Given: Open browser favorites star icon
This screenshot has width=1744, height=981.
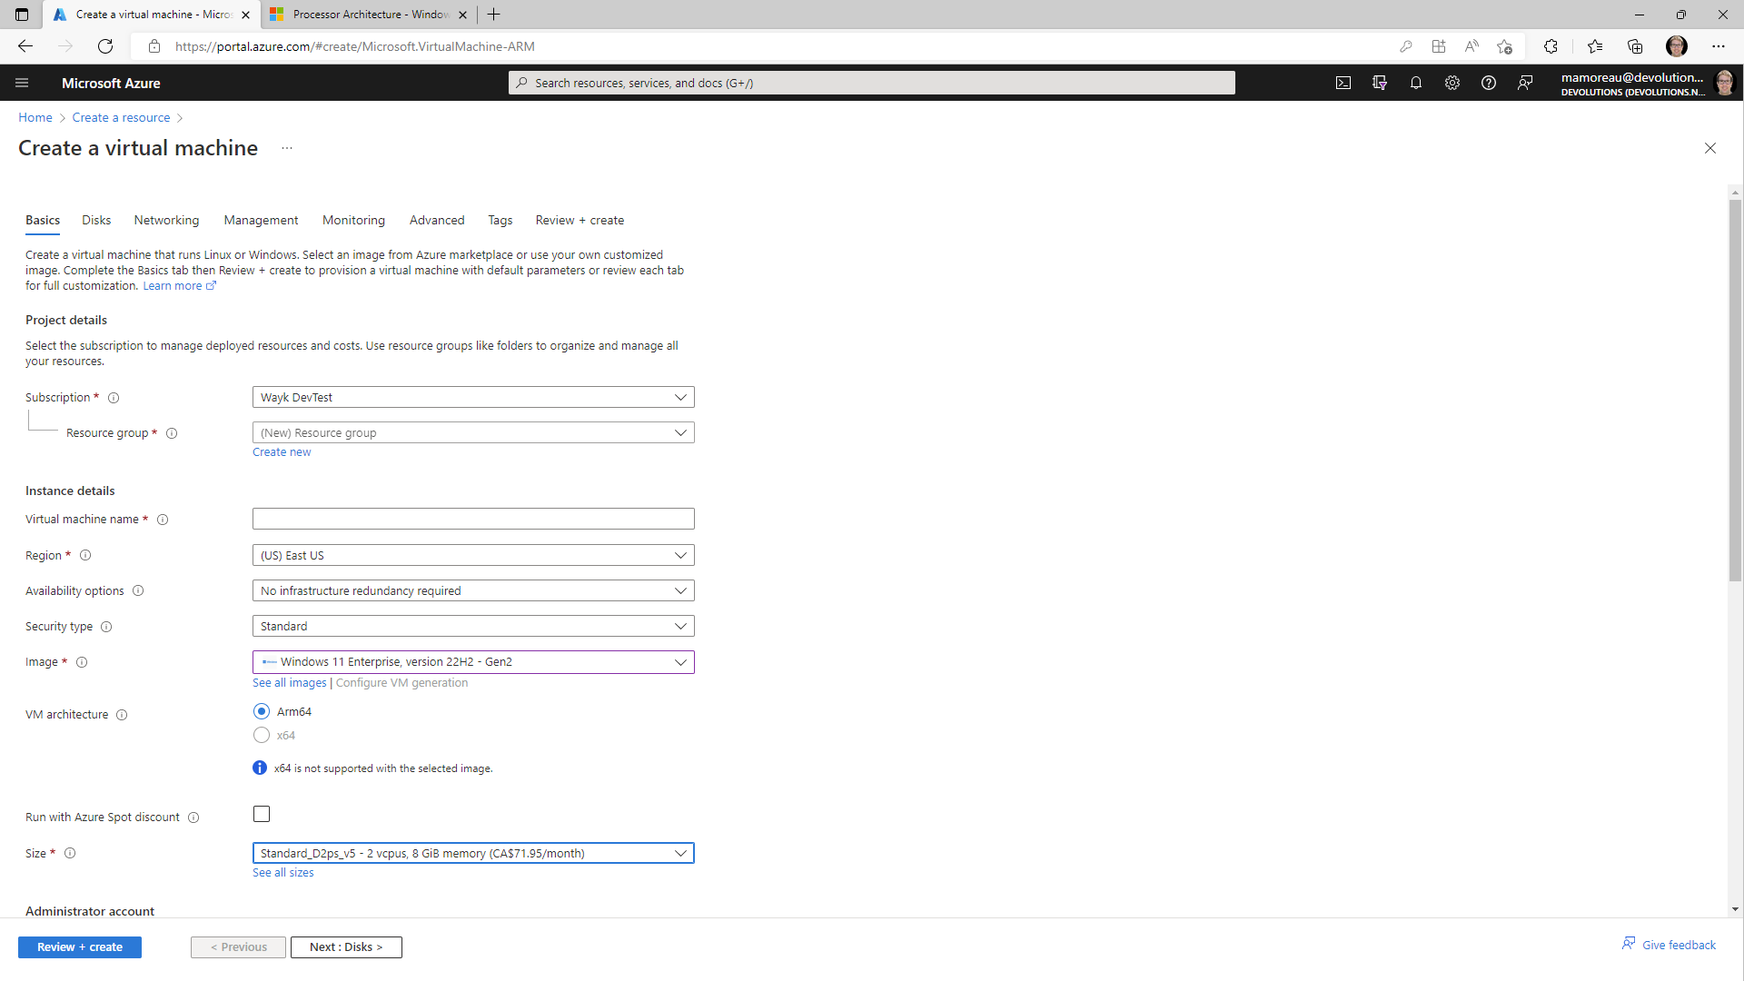Looking at the screenshot, I should 1595,46.
